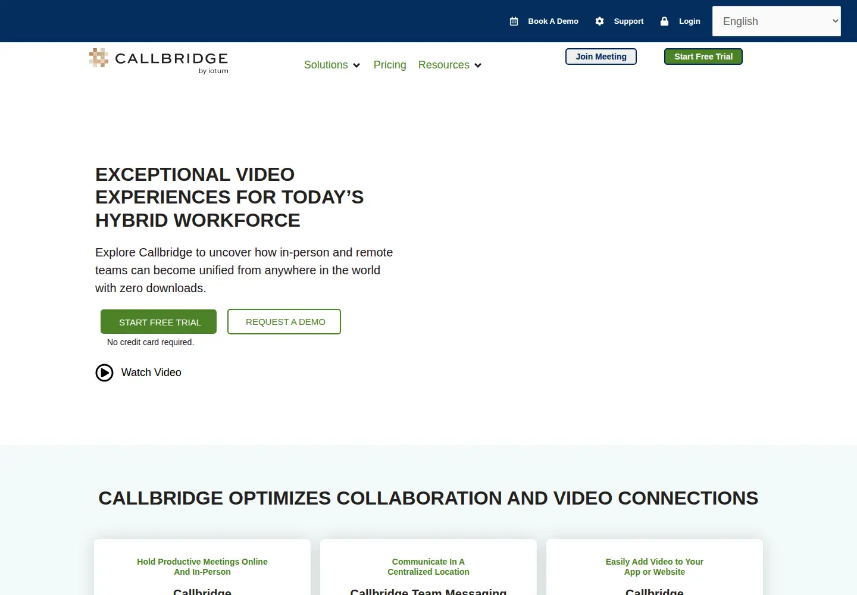The height and width of the screenshot is (595, 857).
Task: Click the Callbridge logo
Action: [x=158, y=61]
